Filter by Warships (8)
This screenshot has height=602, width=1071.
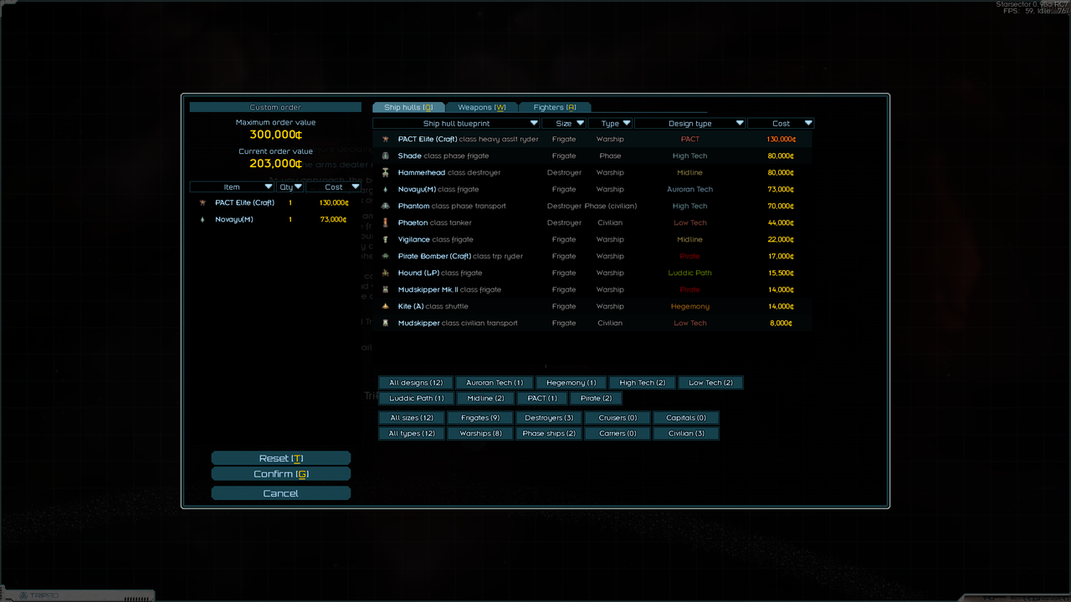click(x=480, y=433)
